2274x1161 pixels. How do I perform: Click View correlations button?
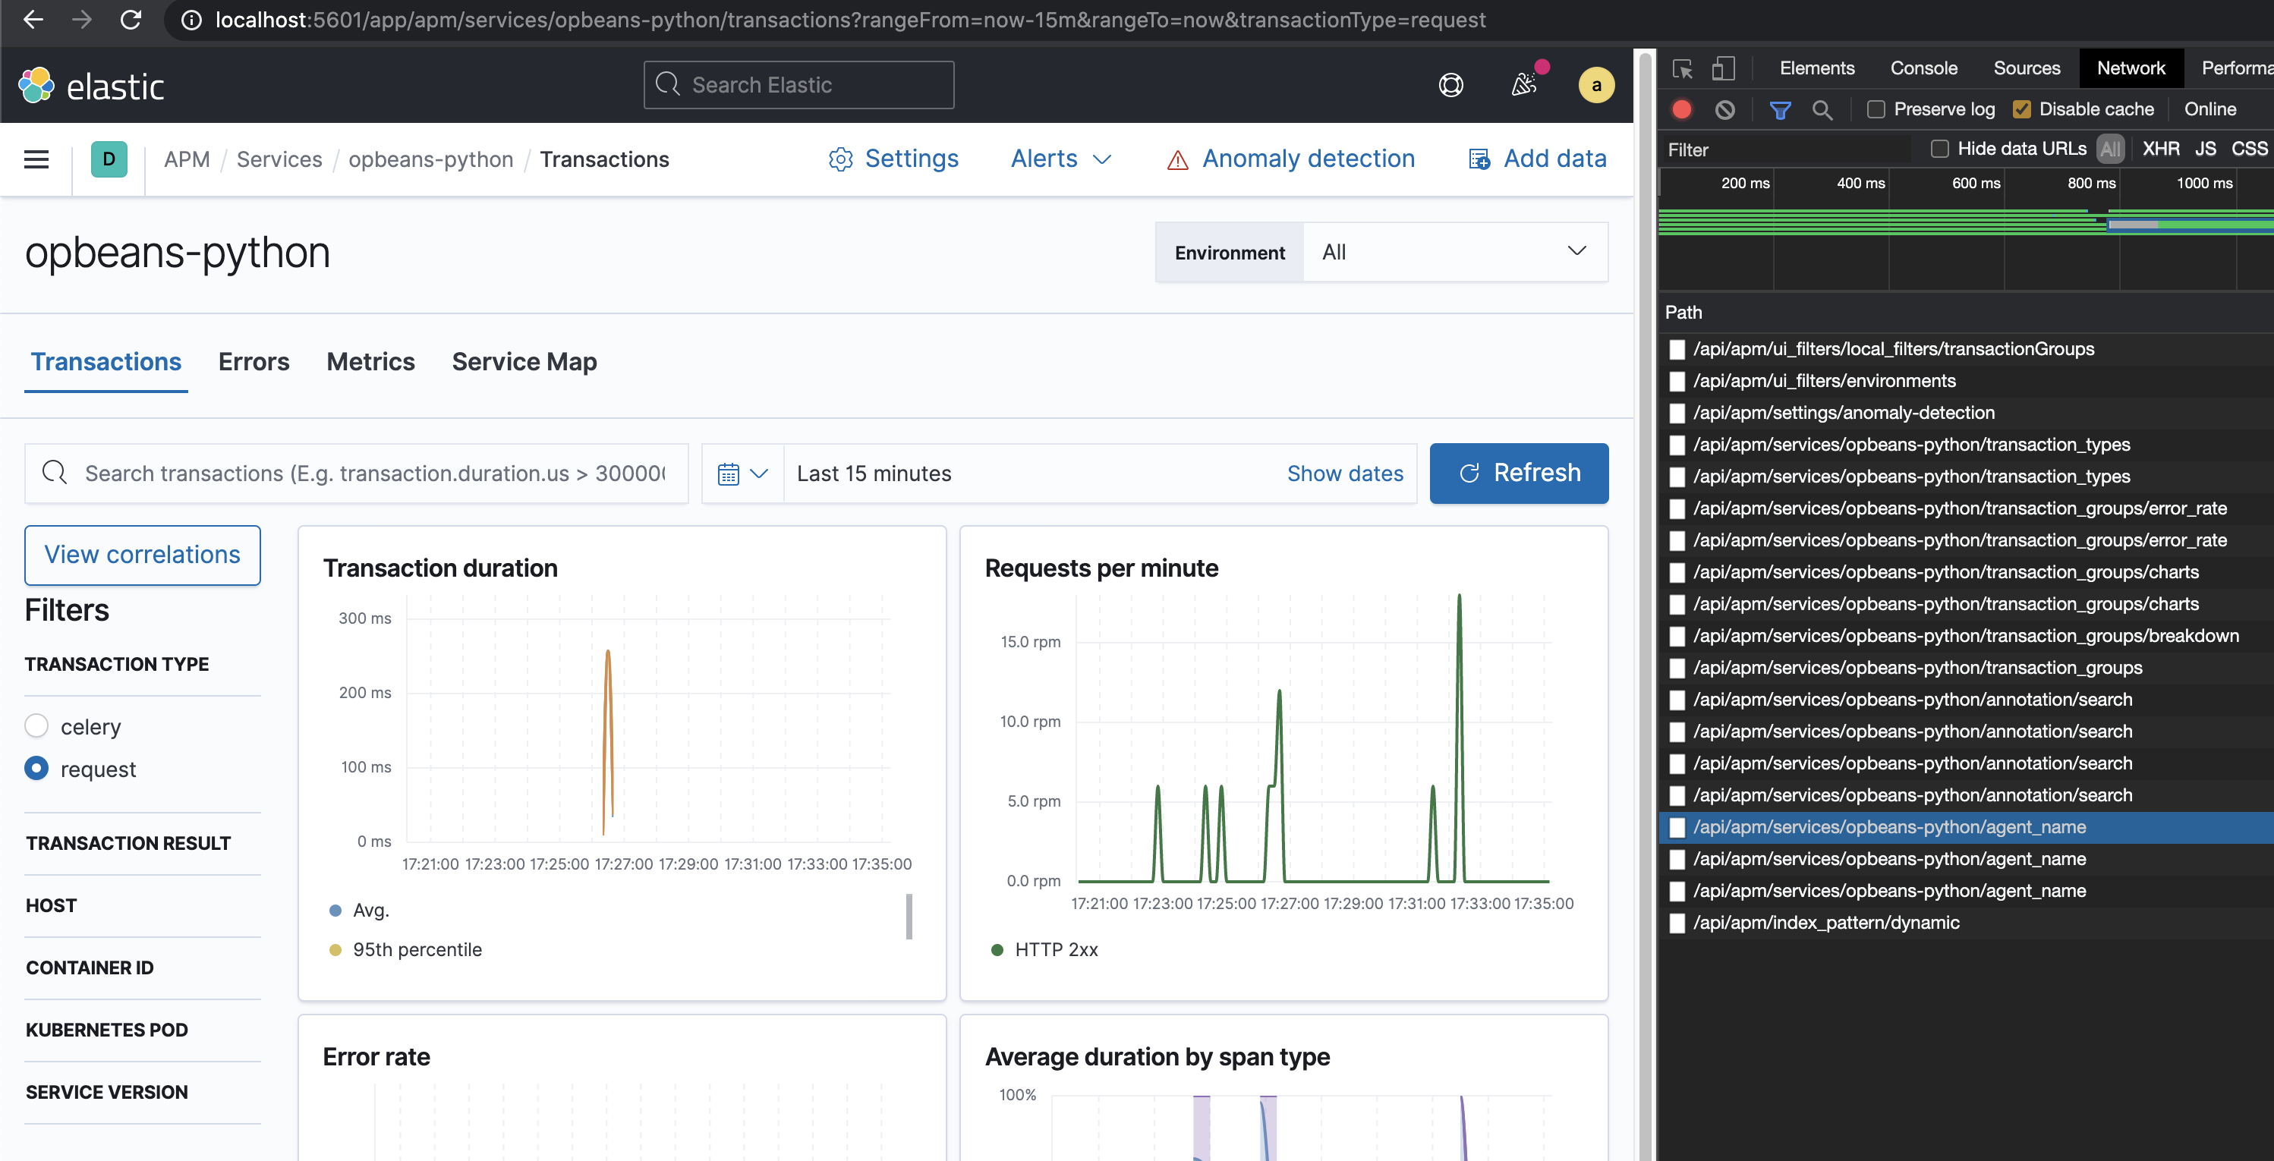pos(142,554)
